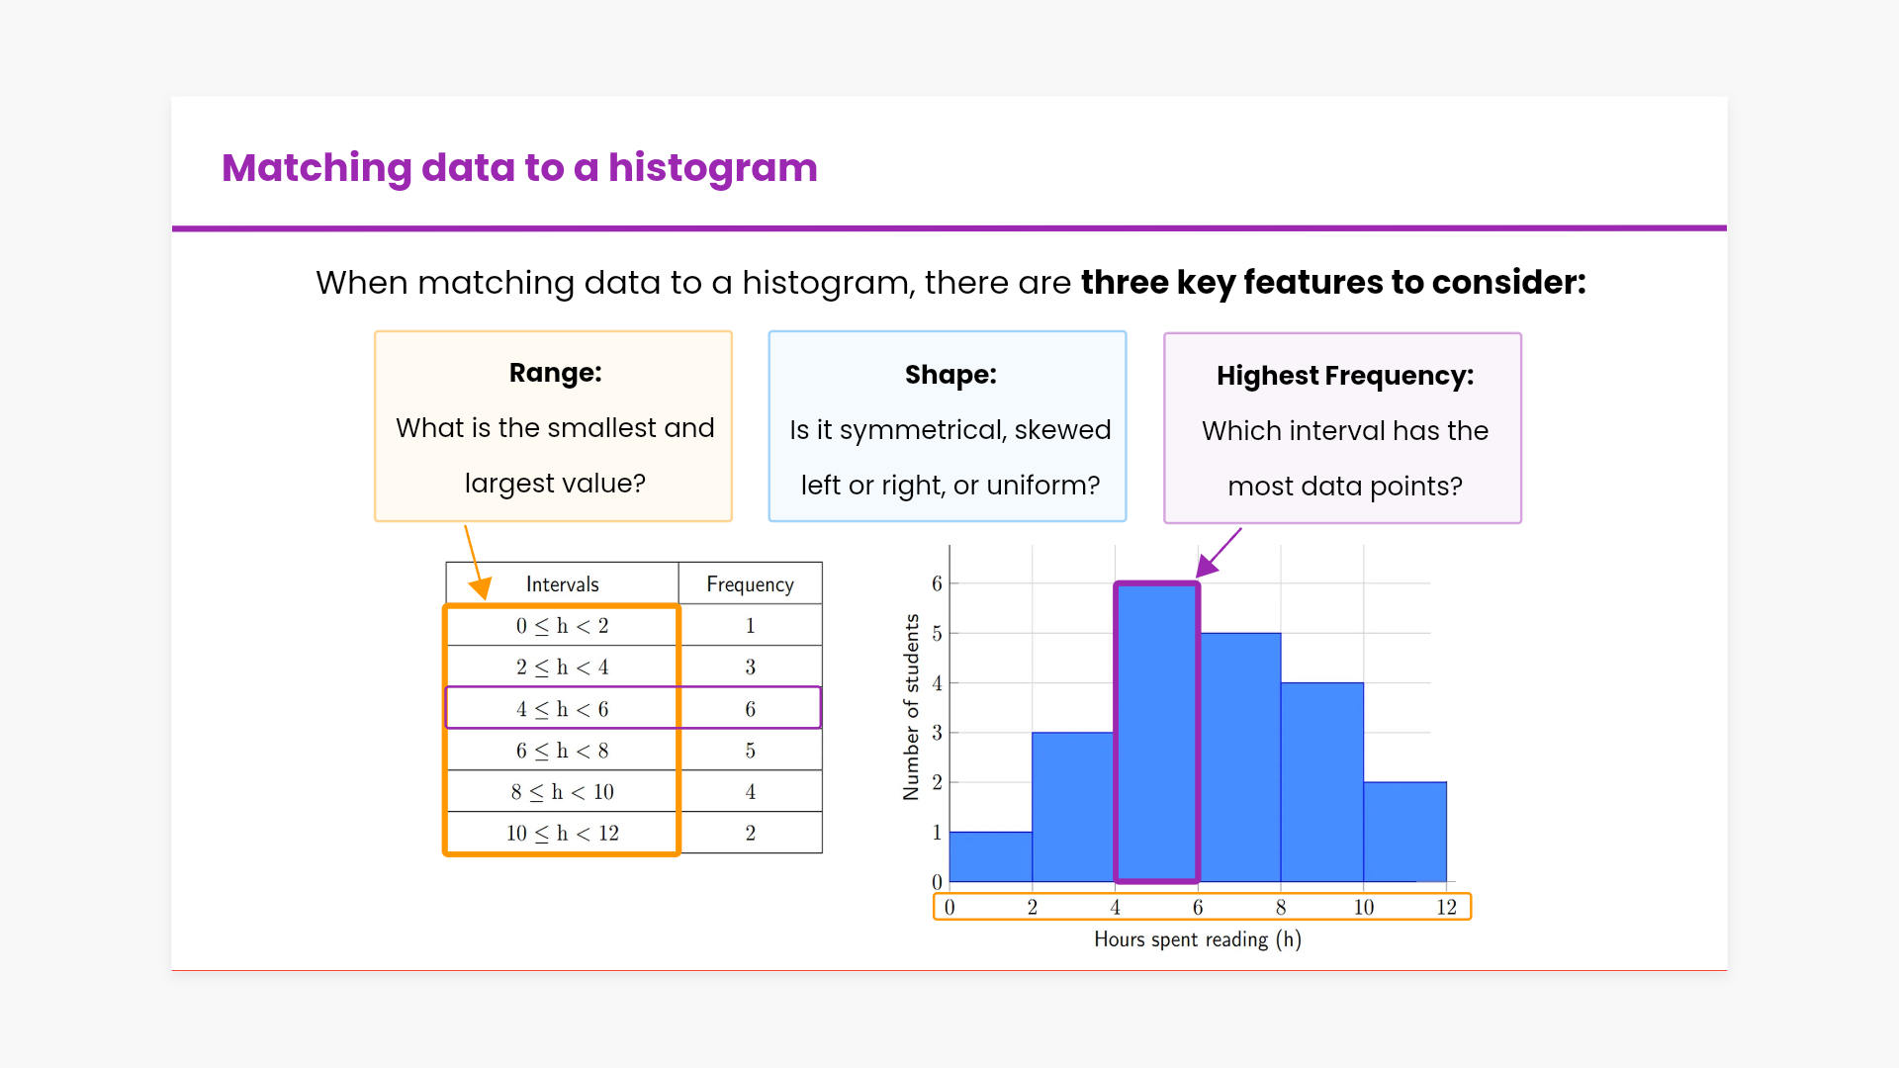Select the purple Highest Frequency box
Image resolution: width=1899 pixels, height=1068 pixels.
(x=1342, y=428)
